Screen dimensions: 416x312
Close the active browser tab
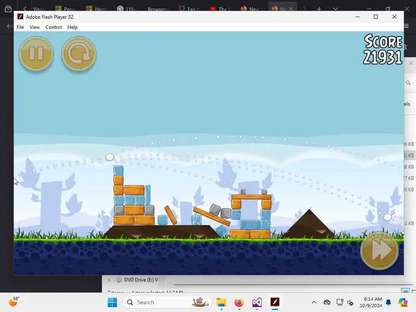tap(291, 9)
